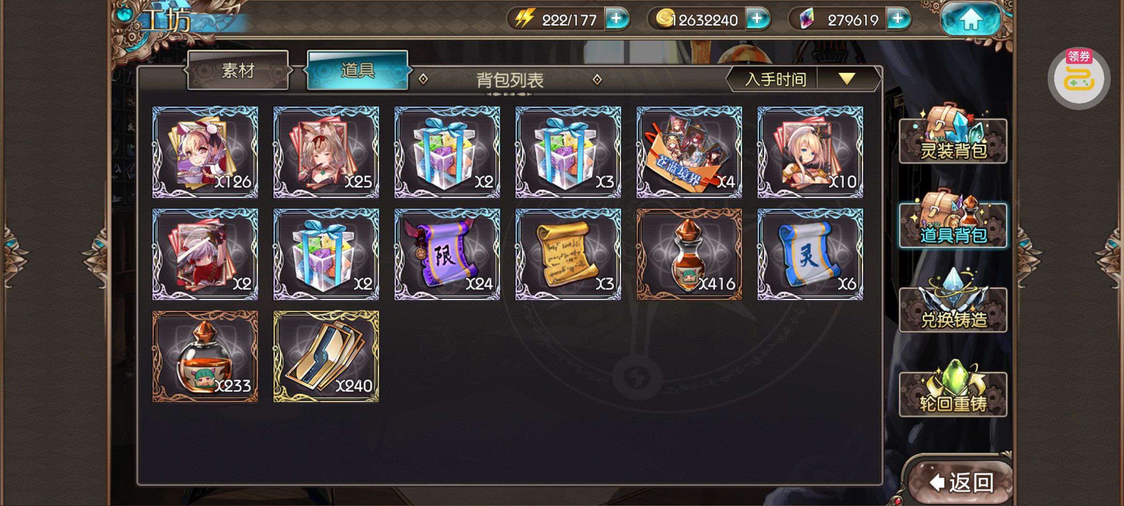Add crystals with plus button
The image size is (1124, 506).
898,19
